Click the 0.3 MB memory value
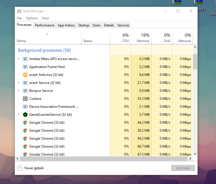This screenshot has width=216, height=184. click(x=144, y=59)
